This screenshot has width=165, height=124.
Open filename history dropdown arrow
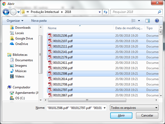[104, 108]
